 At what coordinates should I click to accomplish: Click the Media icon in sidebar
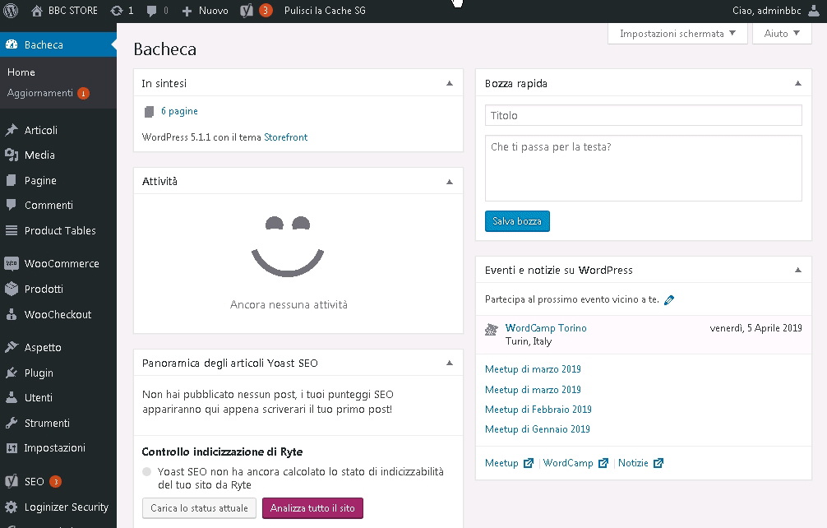pyautogui.click(x=12, y=155)
